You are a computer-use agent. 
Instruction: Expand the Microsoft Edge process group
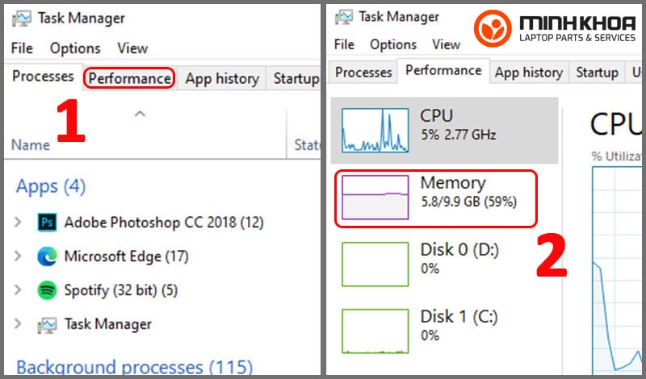[x=18, y=256]
